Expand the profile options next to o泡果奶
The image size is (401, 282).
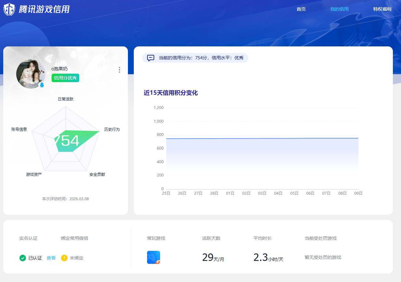[119, 70]
